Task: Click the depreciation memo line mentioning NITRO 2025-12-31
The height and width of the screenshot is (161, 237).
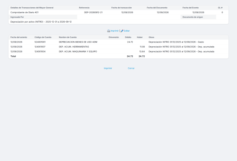Action: coord(41,22)
